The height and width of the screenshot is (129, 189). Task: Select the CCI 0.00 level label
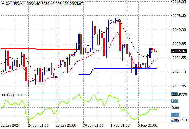pyautogui.click(x=175, y=108)
